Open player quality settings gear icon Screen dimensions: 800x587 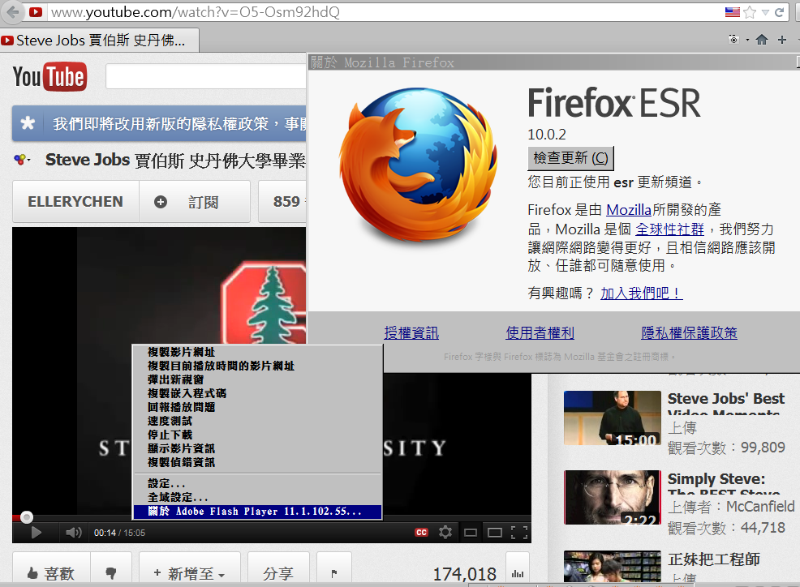445,533
